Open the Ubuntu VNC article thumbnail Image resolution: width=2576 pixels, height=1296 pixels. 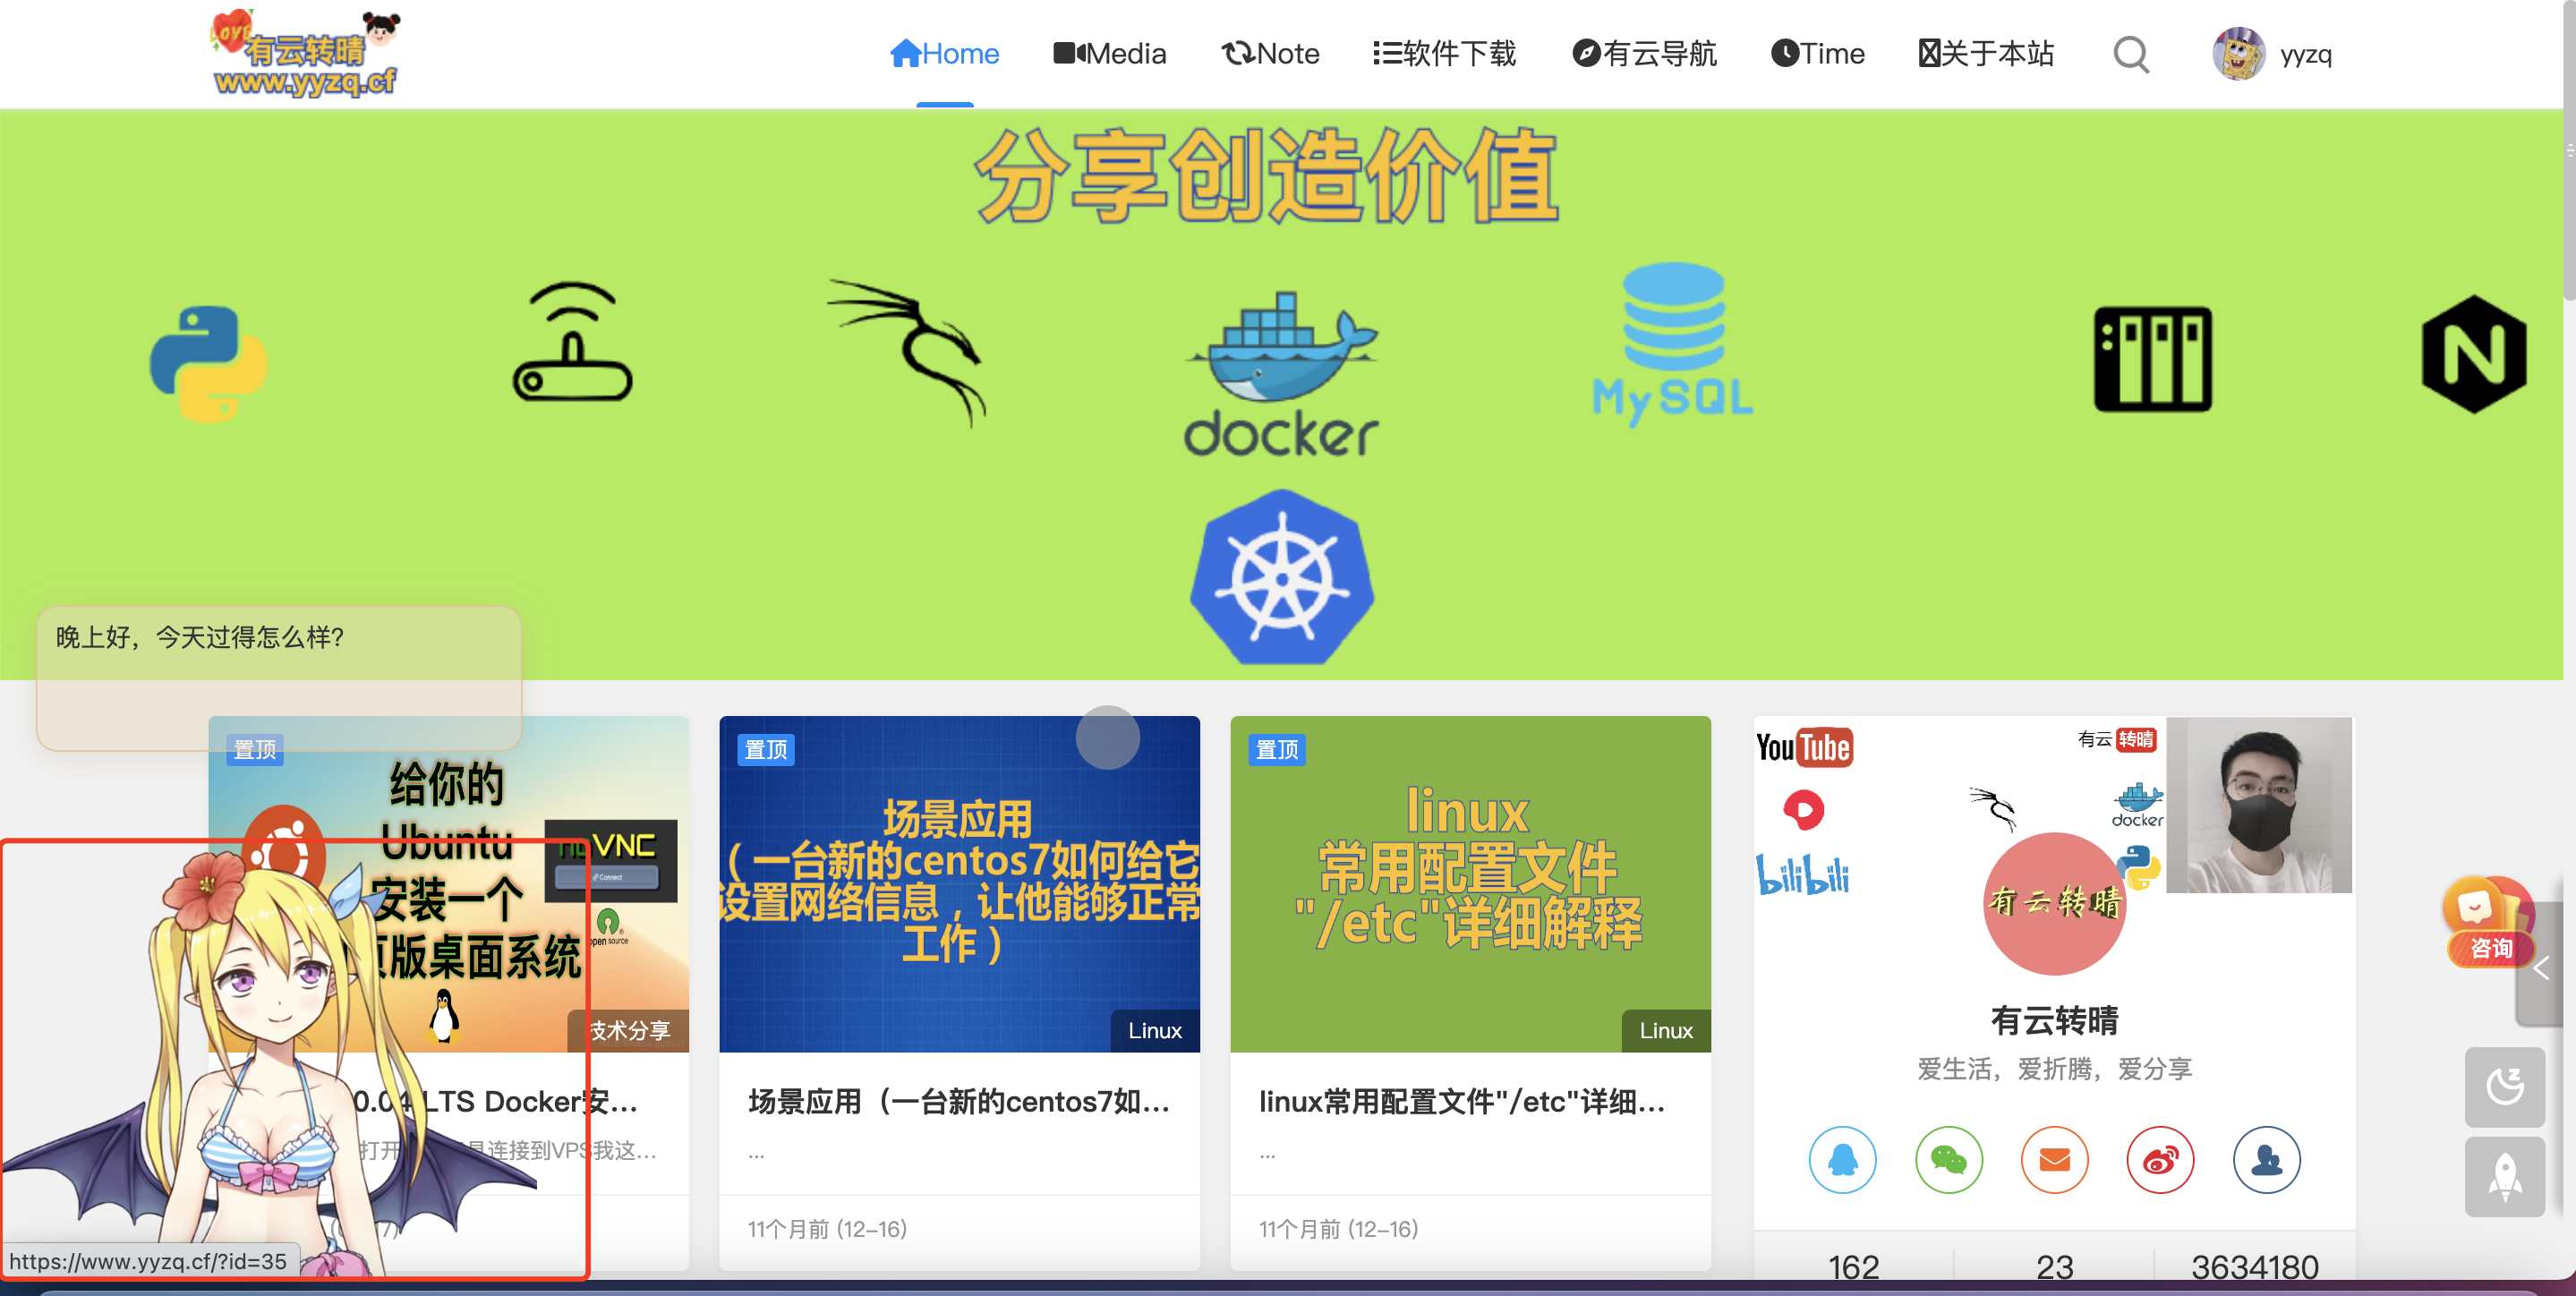point(448,884)
